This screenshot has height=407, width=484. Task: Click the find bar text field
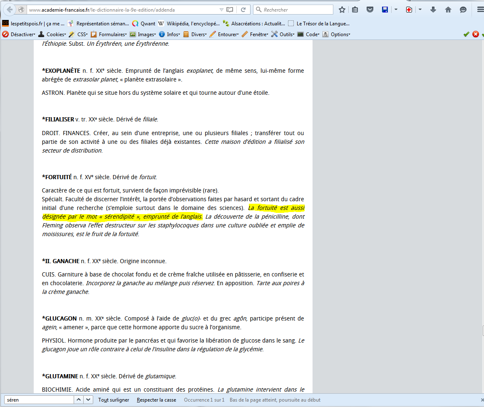[x=38, y=400]
